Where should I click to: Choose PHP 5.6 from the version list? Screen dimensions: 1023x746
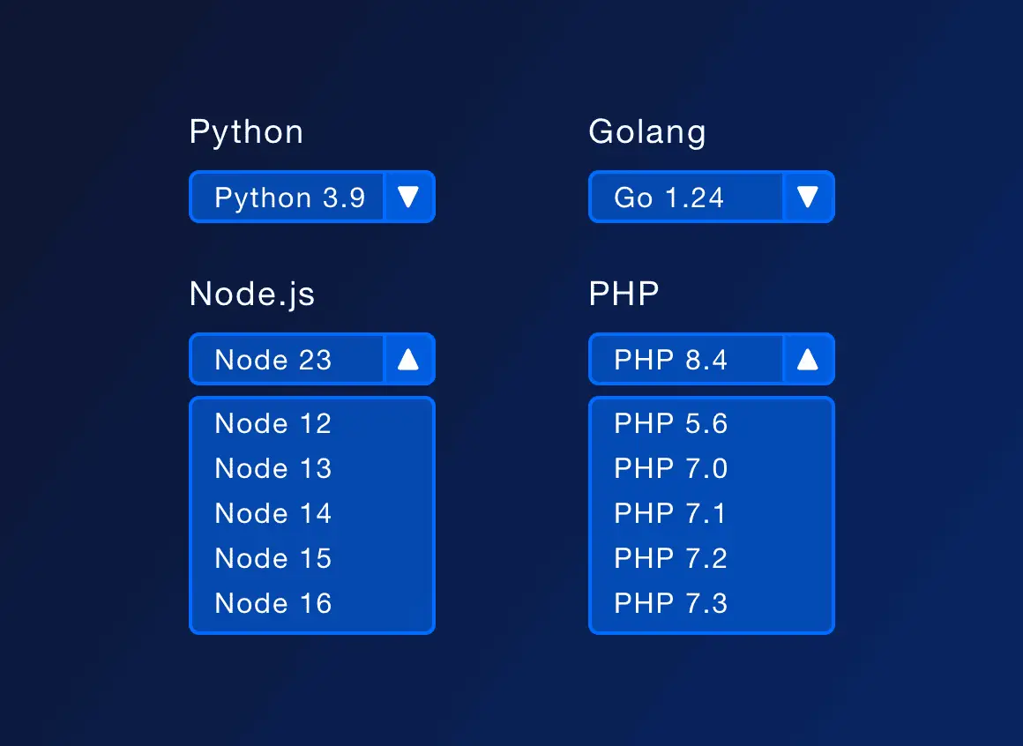tap(669, 424)
